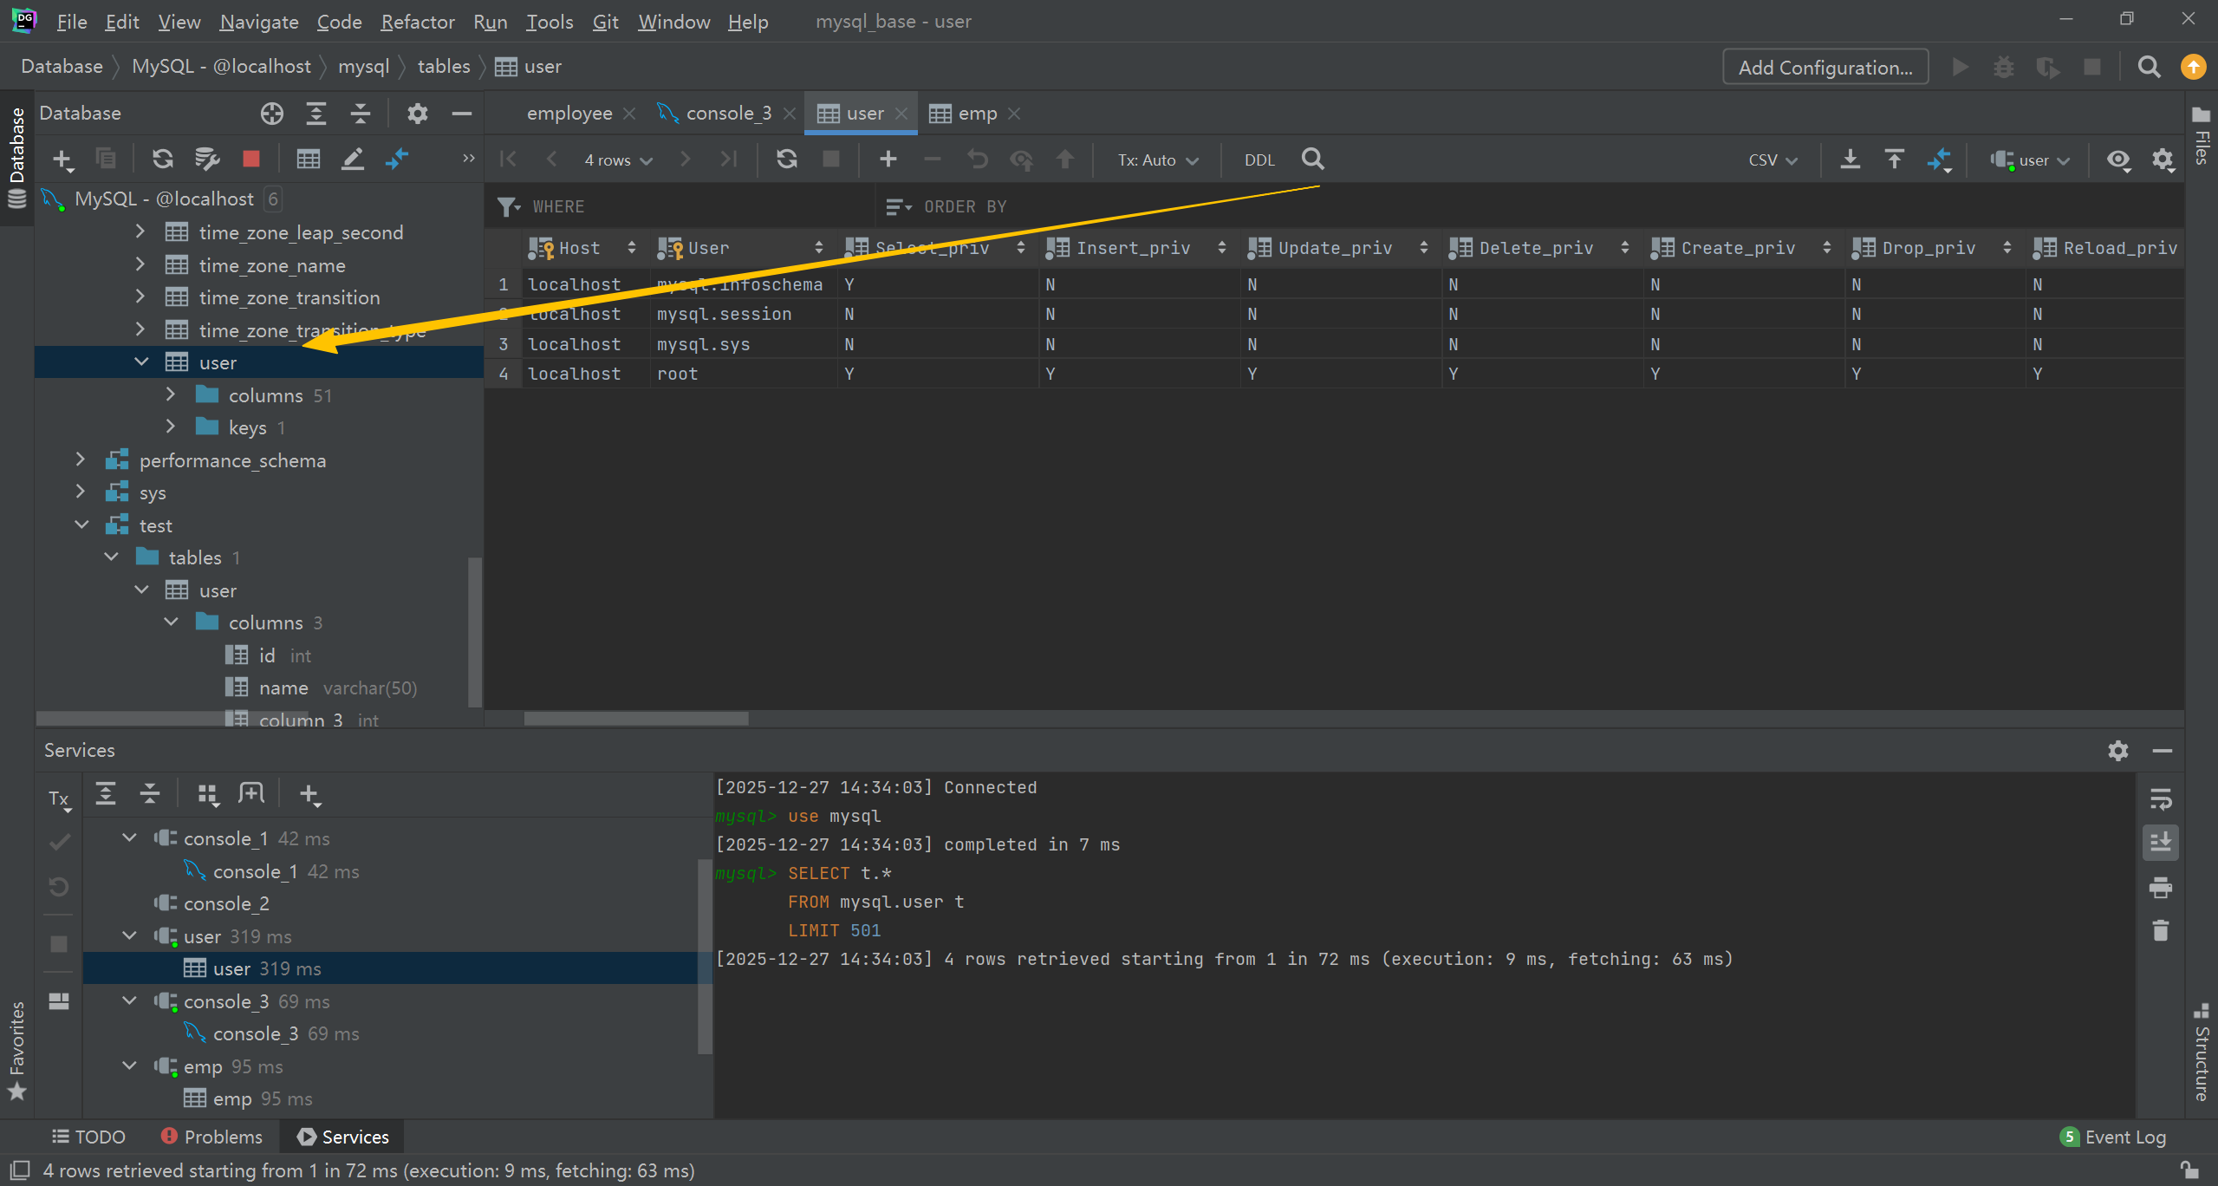
Task: Click the Database panel refresh icon
Action: tap(162, 160)
